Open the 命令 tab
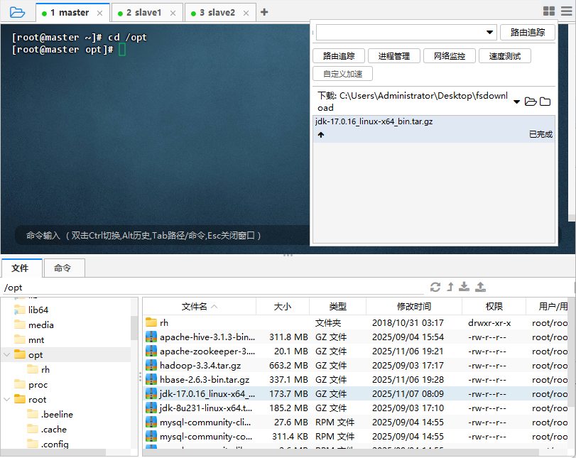This screenshot has width=576, height=458. click(64, 268)
